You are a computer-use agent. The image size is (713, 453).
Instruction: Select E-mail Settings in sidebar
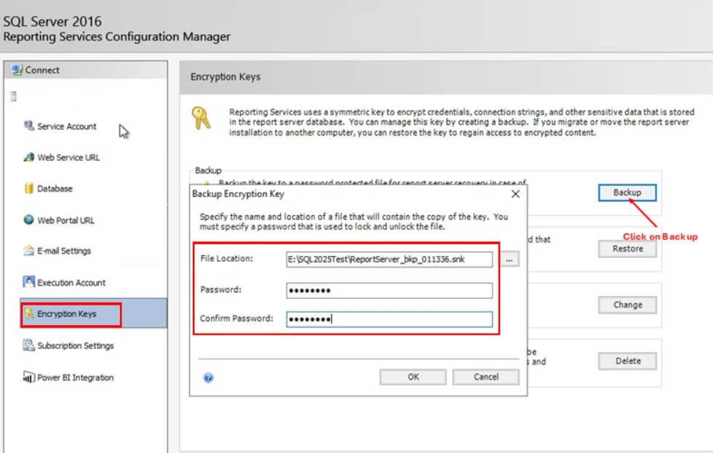(x=64, y=251)
